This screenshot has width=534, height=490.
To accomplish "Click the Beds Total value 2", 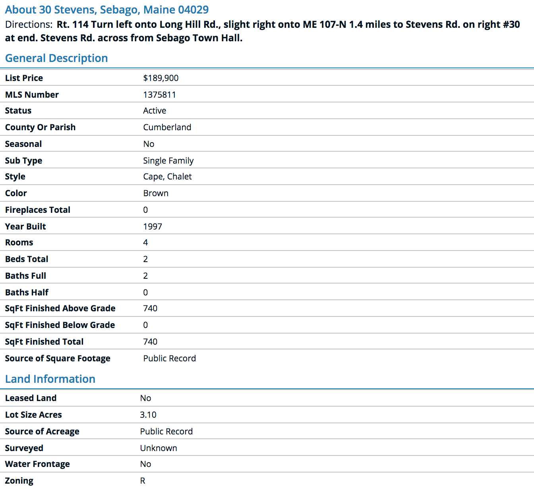I will [145, 259].
